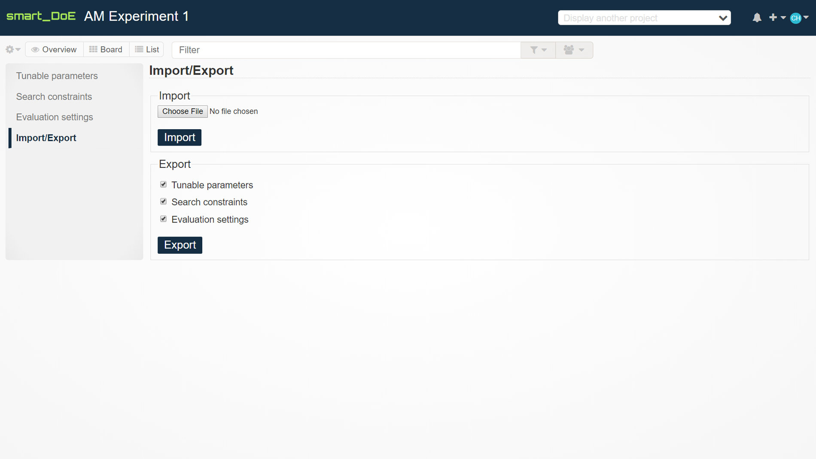
Task: Switch to the List view
Action: click(147, 49)
